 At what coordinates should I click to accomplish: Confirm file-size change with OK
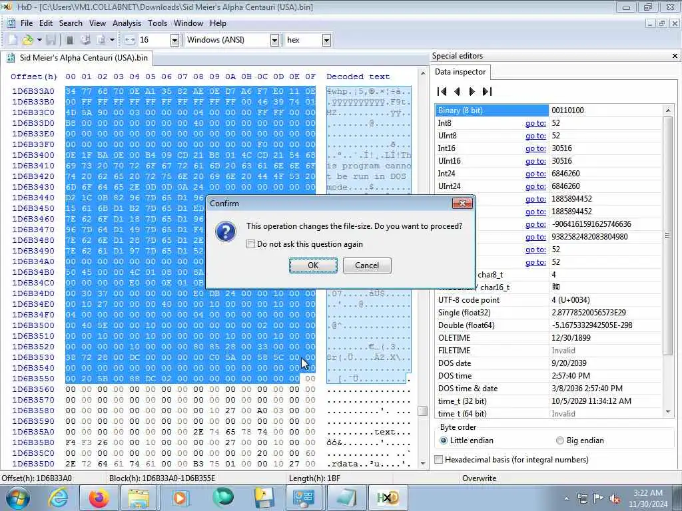(313, 265)
